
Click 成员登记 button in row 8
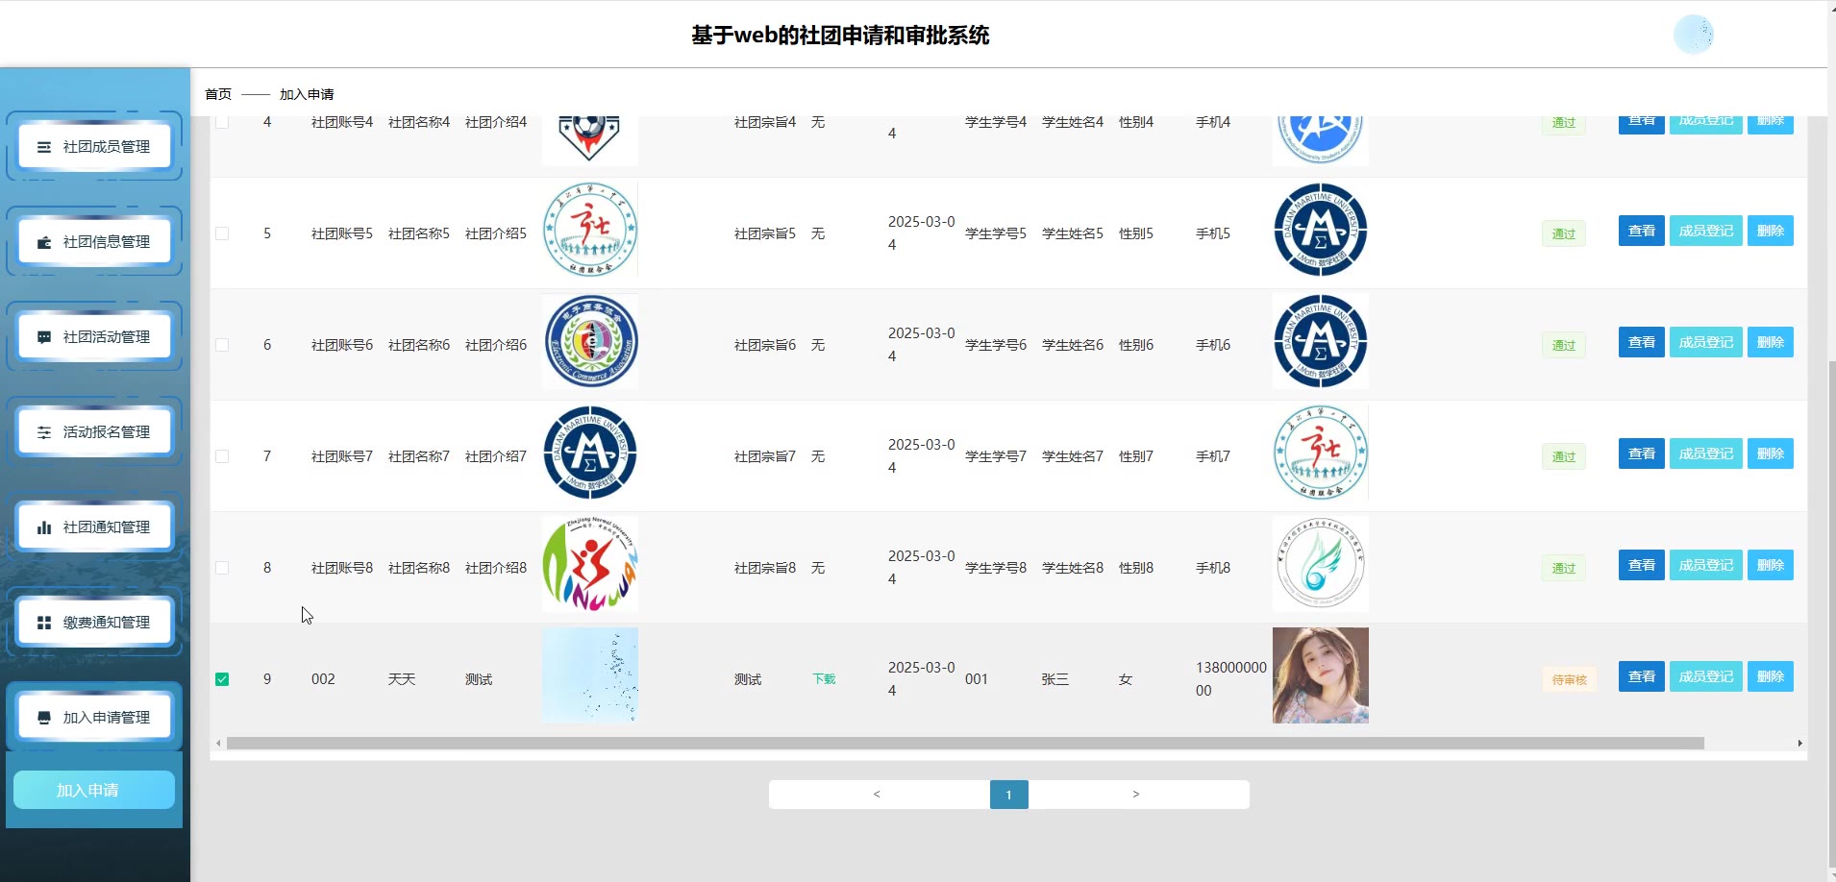pos(1706,565)
